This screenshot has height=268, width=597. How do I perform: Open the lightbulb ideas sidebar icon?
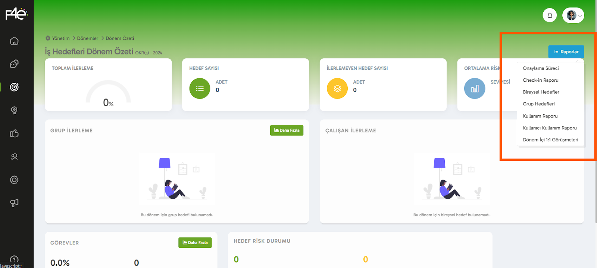click(x=14, y=110)
